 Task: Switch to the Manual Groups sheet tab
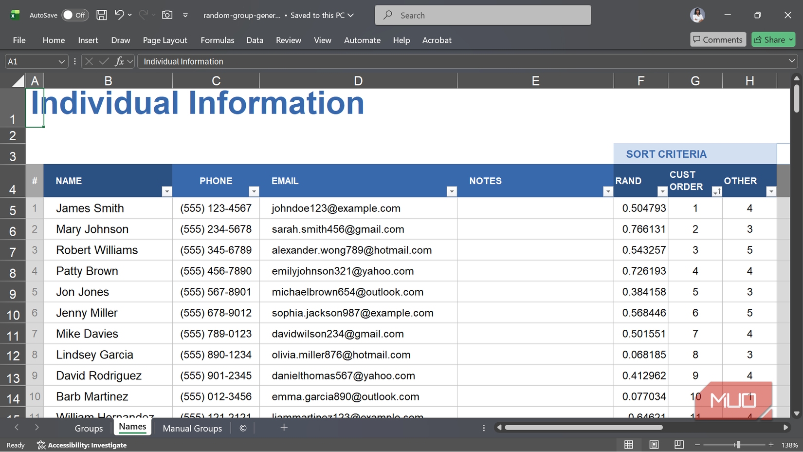click(192, 428)
